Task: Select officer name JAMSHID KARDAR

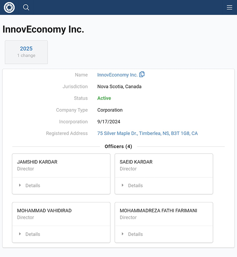Action: click(x=37, y=162)
